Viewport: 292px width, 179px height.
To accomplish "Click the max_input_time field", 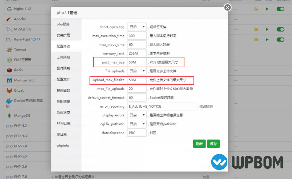I will [137, 44].
